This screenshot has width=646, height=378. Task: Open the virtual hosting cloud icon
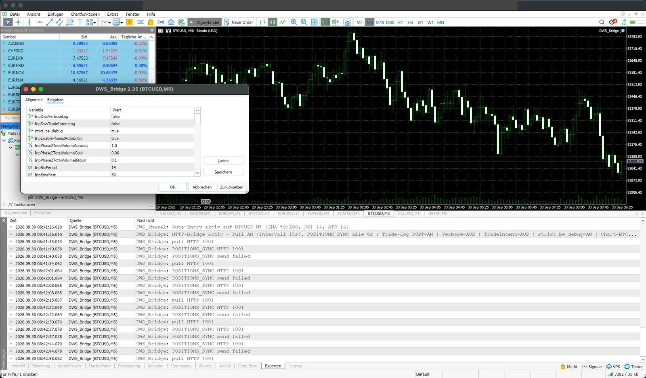point(171,22)
